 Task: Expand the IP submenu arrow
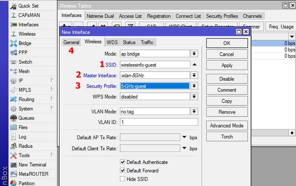point(52,80)
